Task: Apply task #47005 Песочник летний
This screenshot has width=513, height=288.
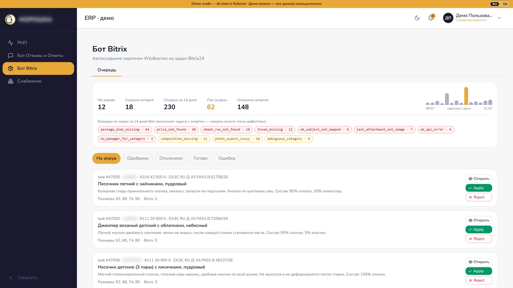Action: pos(479,188)
